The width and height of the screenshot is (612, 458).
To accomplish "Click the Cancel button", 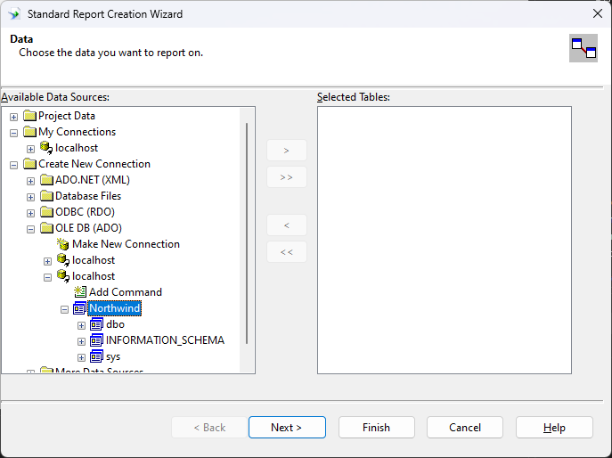I will click(x=464, y=428).
